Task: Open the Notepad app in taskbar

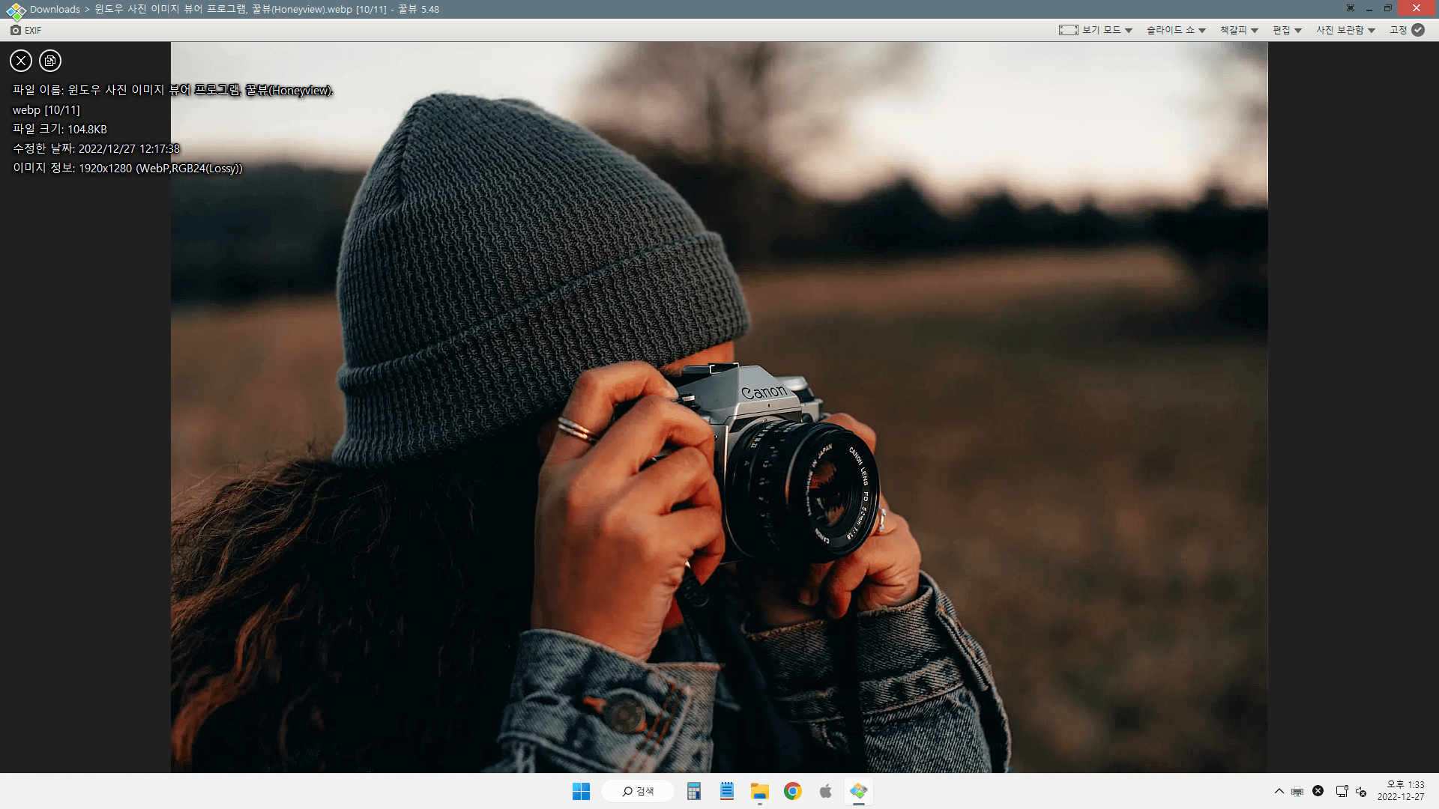Action: tap(727, 791)
